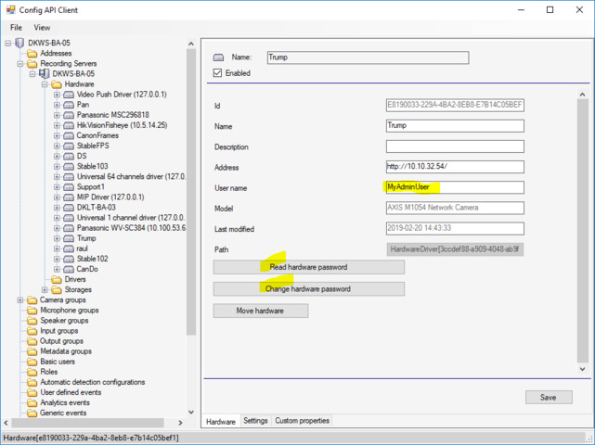Click the hardware icon beside CanonFrames
This screenshot has height=445, width=595.
(x=69, y=135)
